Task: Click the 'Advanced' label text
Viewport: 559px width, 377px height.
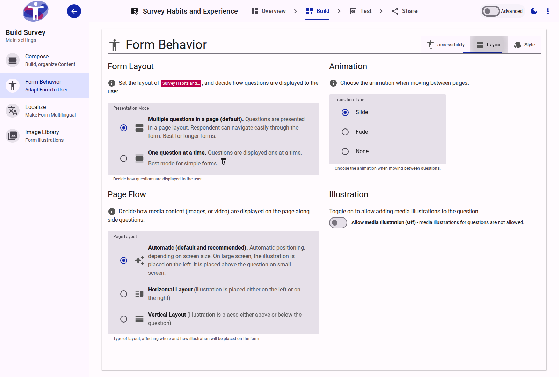Action: [512, 11]
